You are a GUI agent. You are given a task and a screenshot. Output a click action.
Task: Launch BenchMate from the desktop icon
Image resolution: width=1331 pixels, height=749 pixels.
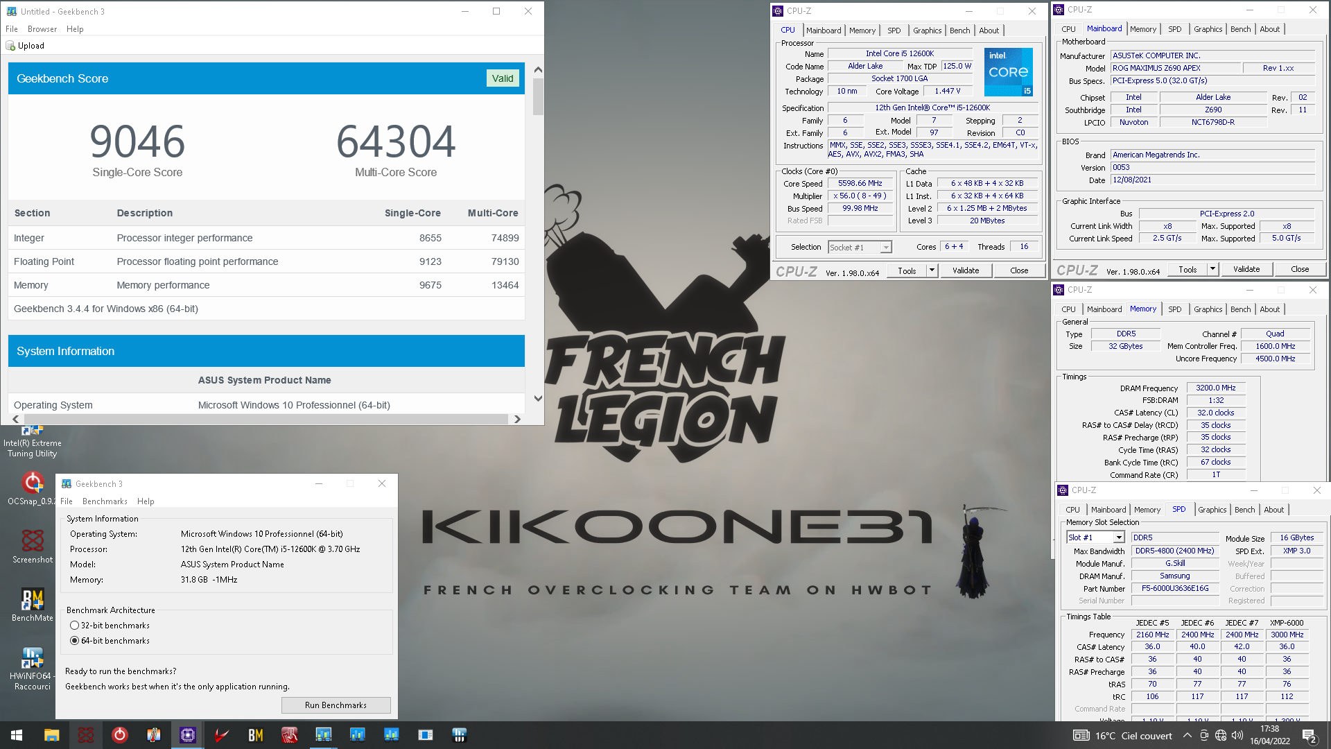pyautogui.click(x=33, y=604)
